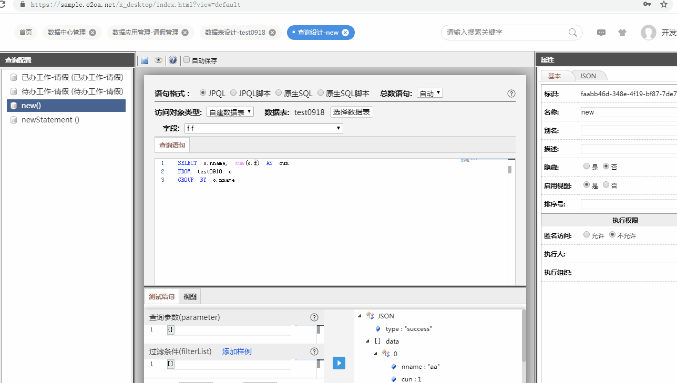Click the eye preview icon in toolbar
The width and height of the screenshot is (677, 383).
click(158, 60)
